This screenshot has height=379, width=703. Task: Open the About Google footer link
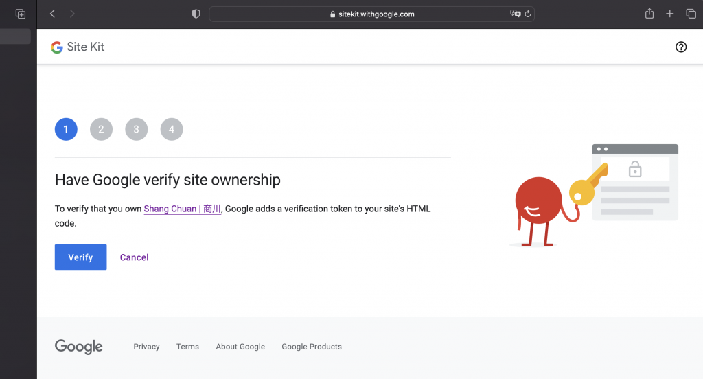pyautogui.click(x=240, y=347)
